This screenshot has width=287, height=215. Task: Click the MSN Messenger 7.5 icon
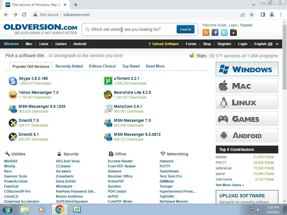108,123
